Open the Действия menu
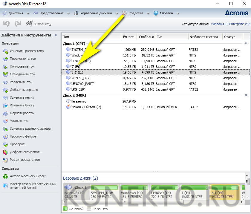251x214 pixels. tap(16, 13)
